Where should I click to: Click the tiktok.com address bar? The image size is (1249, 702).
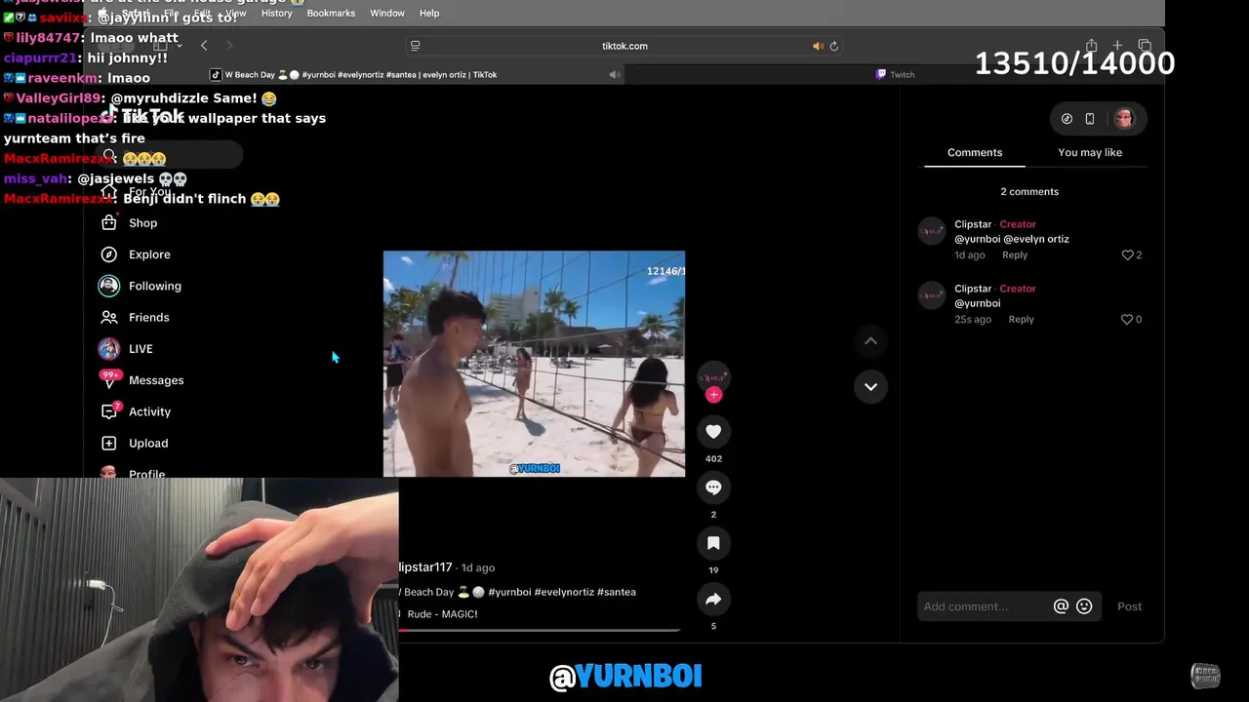point(624,46)
